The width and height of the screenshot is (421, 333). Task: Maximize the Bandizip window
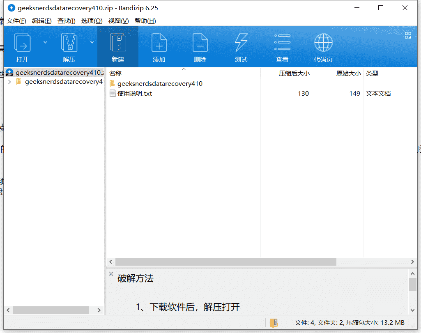(x=381, y=8)
